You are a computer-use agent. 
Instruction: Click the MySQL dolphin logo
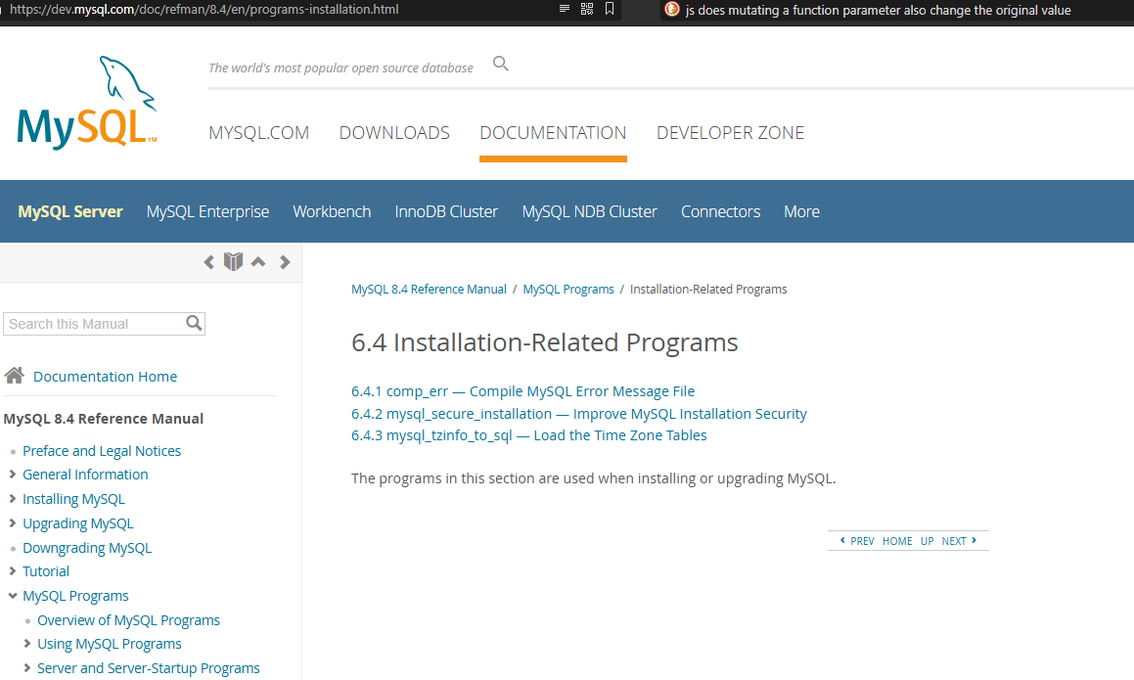tap(87, 102)
